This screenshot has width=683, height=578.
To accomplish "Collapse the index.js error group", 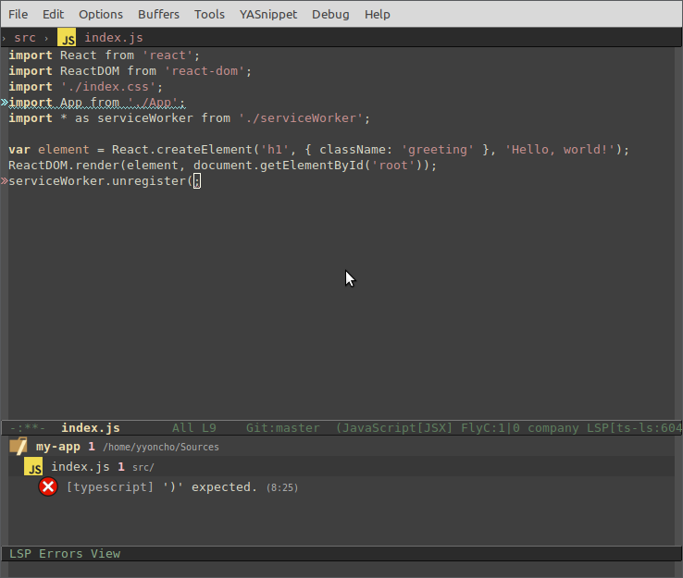I will pyautogui.click(x=81, y=467).
